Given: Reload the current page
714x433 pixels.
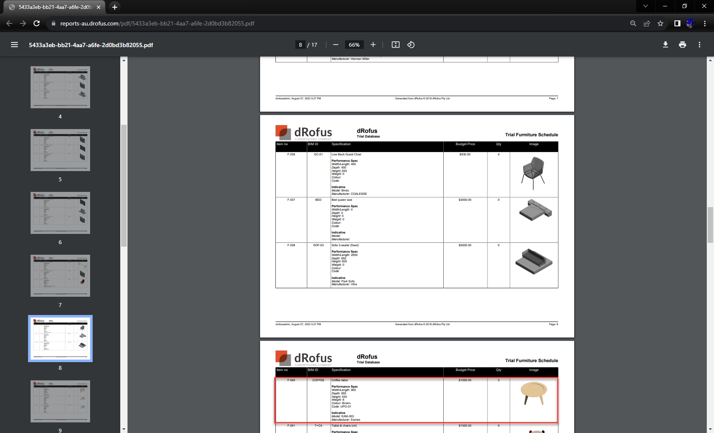Looking at the screenshot, I should point(37,23).
